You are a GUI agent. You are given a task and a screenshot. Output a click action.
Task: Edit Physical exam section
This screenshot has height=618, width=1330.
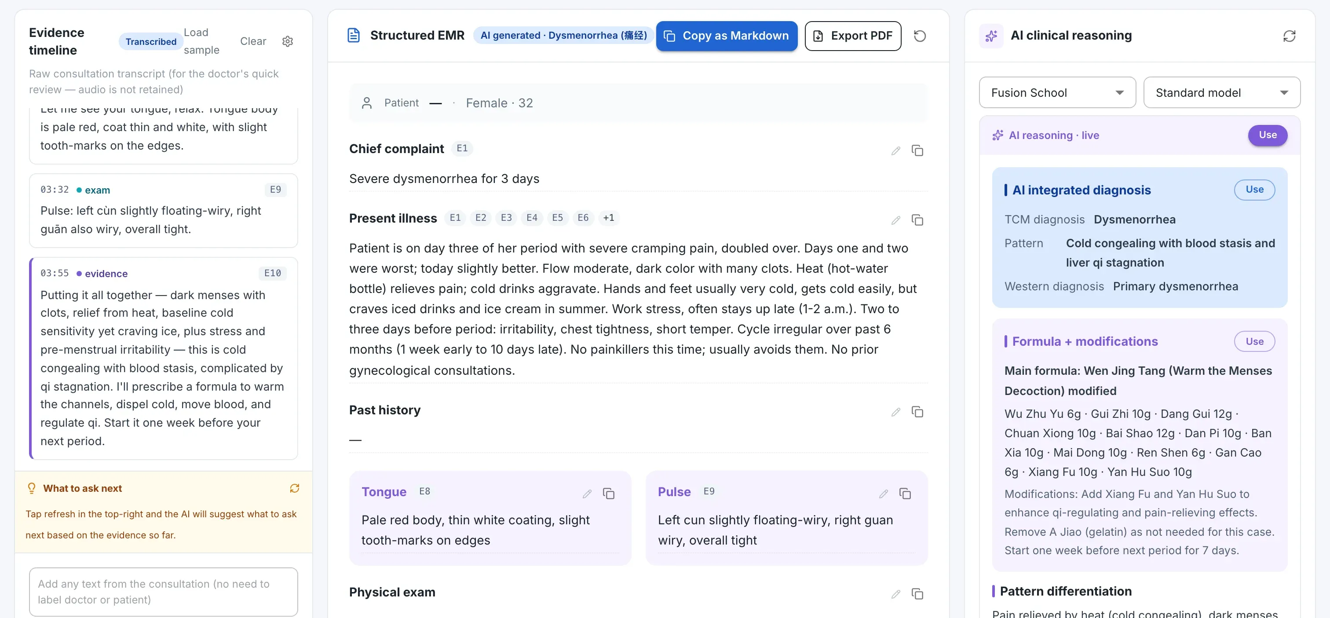pyautogui.click(x=896, y=594)
